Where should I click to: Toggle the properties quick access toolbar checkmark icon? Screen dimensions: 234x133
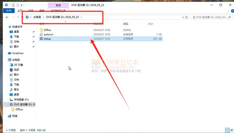coord(13,5)
